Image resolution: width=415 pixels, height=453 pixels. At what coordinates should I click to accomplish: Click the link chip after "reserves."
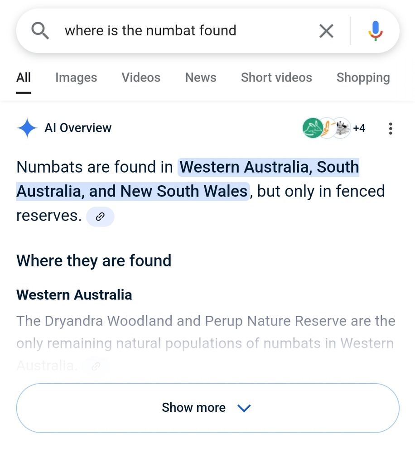click(100, 217)
